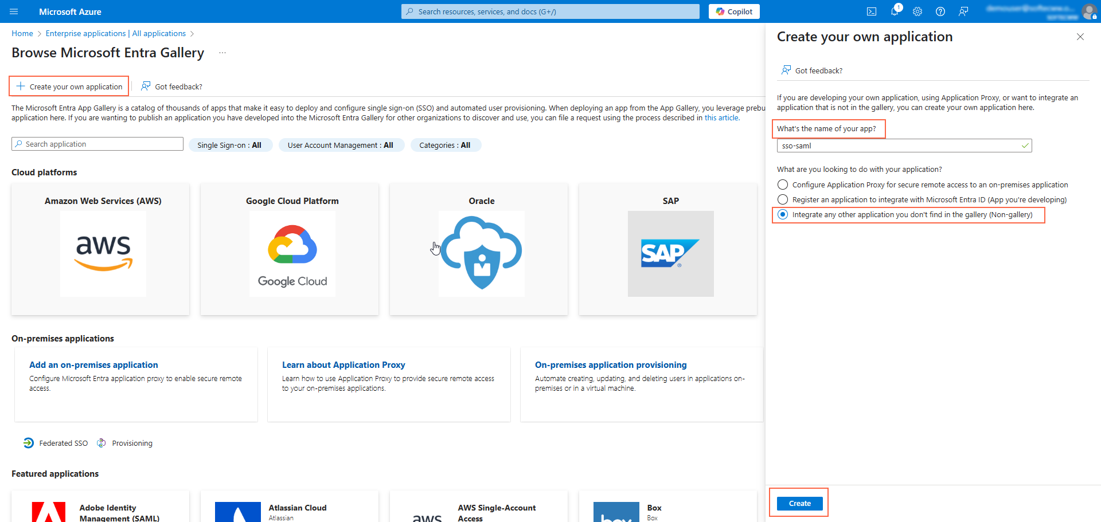Open portal settings gear

click(917, 11)
